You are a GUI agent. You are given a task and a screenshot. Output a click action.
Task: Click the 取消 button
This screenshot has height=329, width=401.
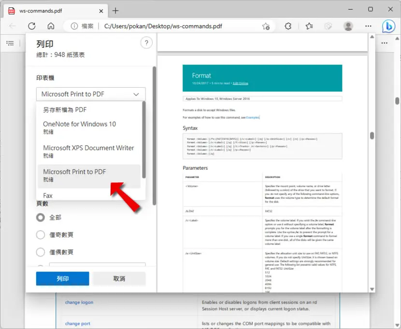(x=119, y=278)
